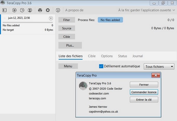This screenshot has width=177, height=121.
Task: Click '0 Bytes / 0 Bytes' size text
Action: point(163,28)
